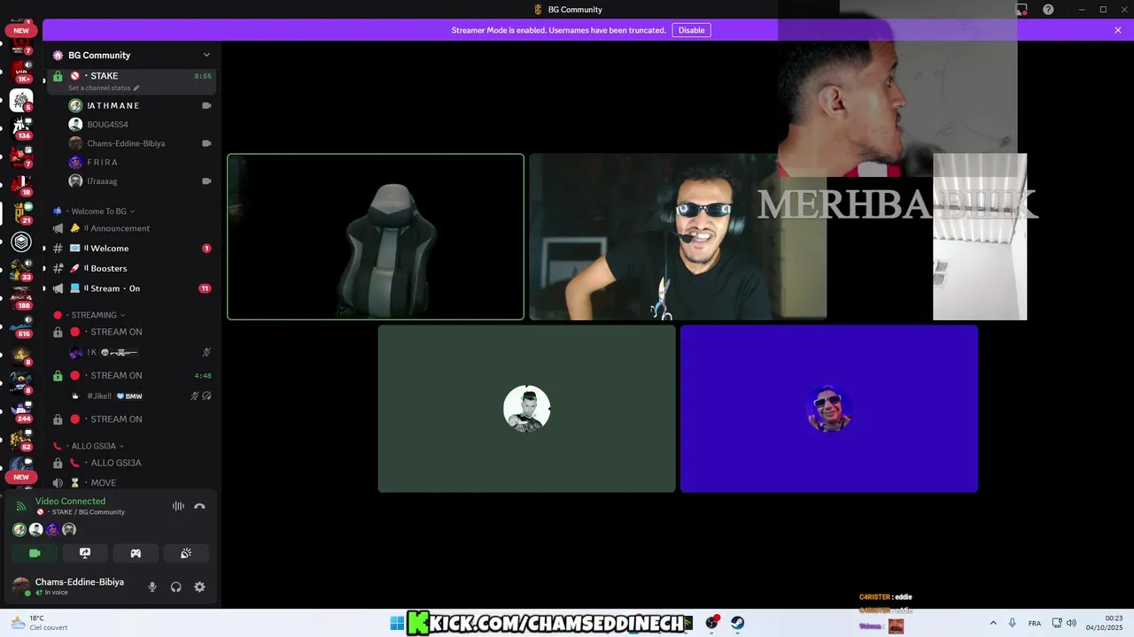Open the Windows Start button
1134x637 pixels.
397,623
